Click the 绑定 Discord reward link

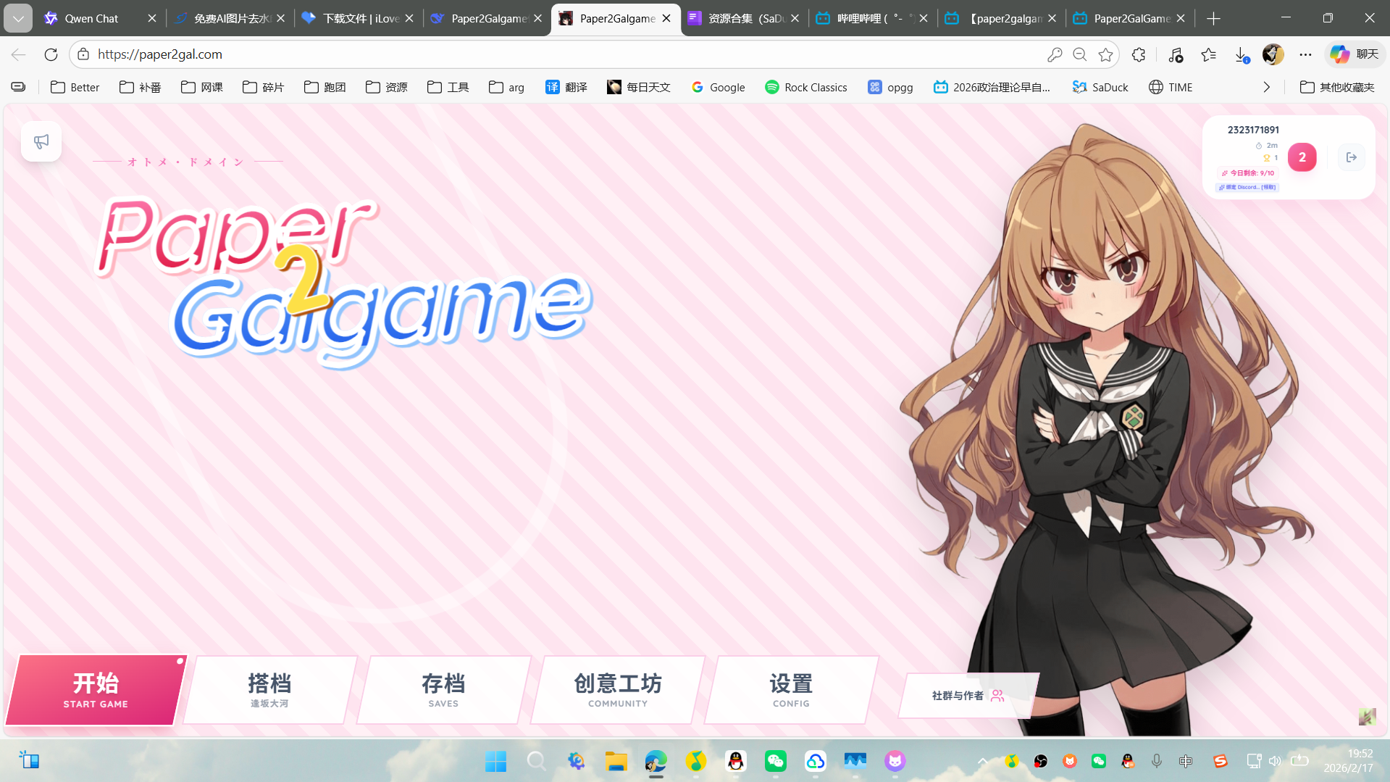[1248, 187]
